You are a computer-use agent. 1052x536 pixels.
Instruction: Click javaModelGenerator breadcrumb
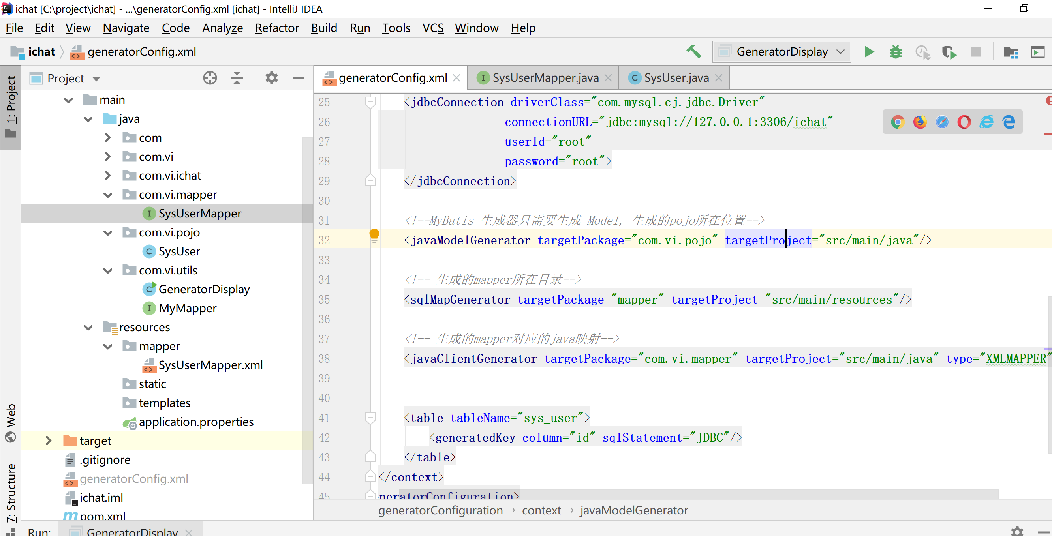tap(633, 510)
